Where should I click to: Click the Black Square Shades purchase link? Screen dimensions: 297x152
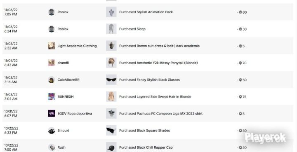point(144,131)
